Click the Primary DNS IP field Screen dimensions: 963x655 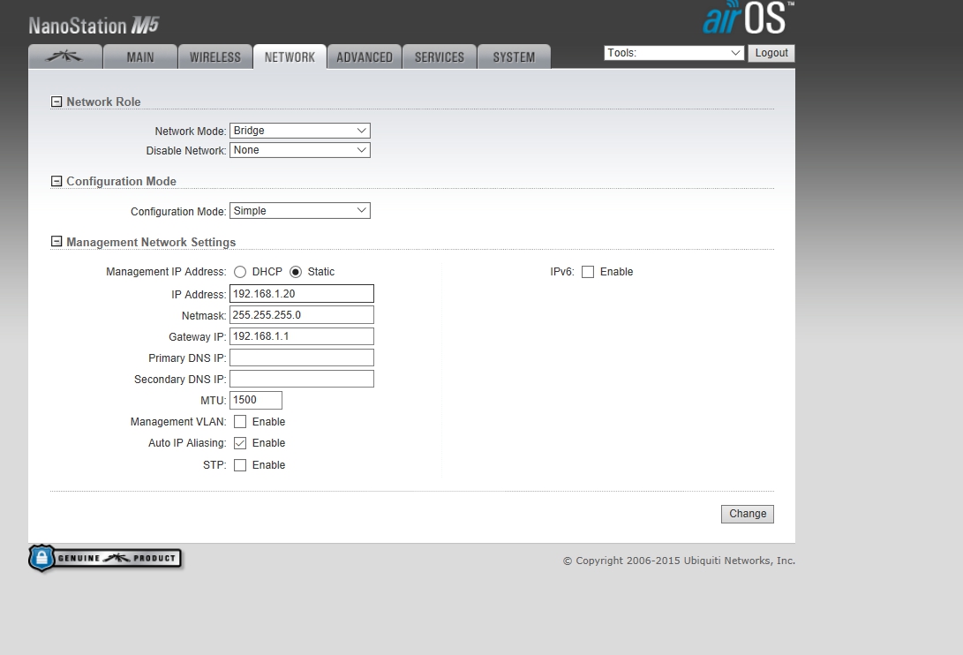click(x=301, y=358)
